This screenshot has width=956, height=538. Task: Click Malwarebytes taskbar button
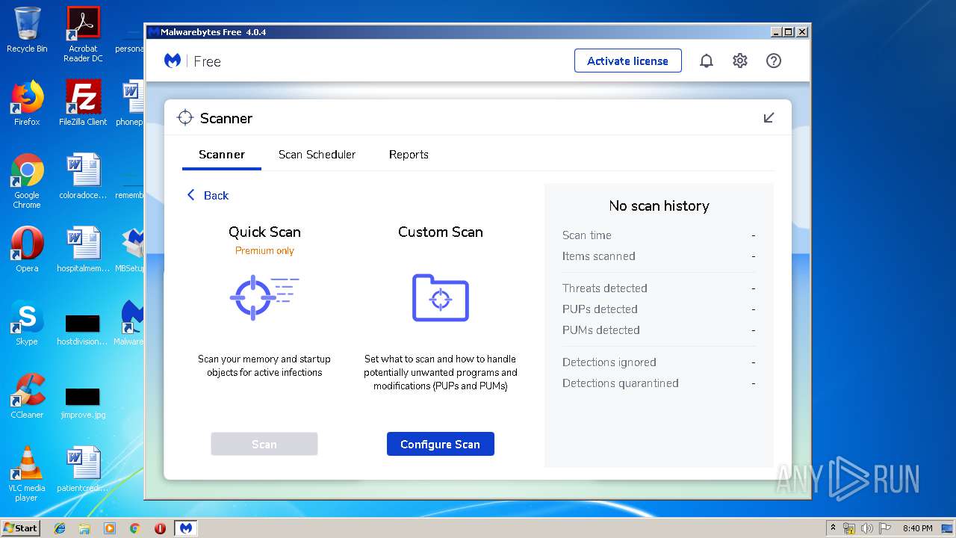[186, 528]
